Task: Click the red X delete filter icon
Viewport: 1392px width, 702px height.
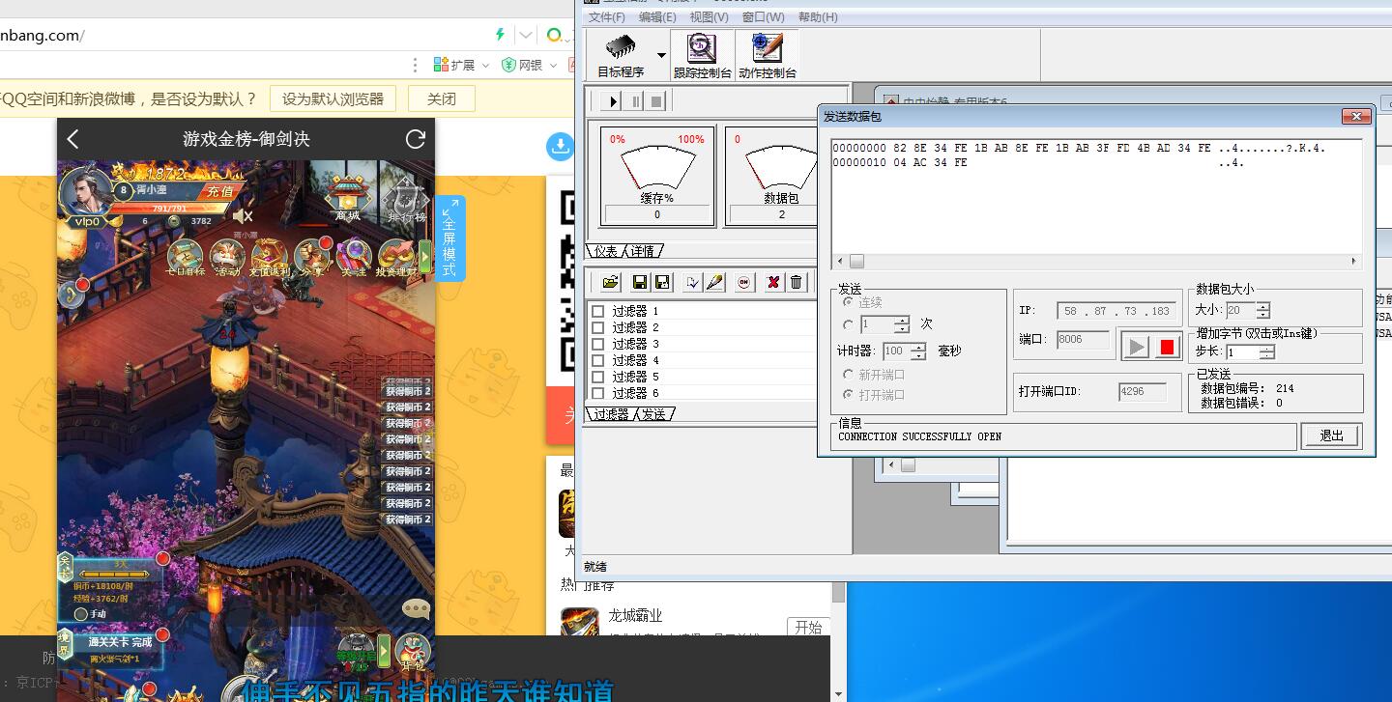Action: point(774,282)
